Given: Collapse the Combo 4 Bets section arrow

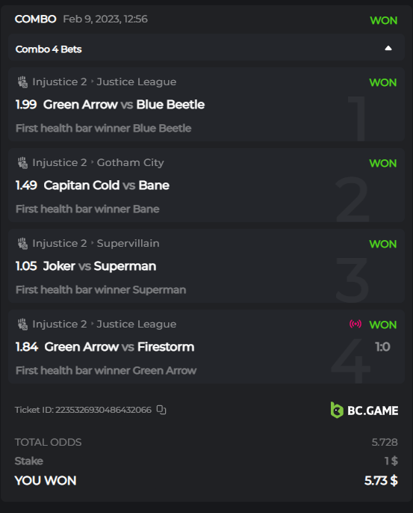Looking at the screenshot, I should pos(388,49).
